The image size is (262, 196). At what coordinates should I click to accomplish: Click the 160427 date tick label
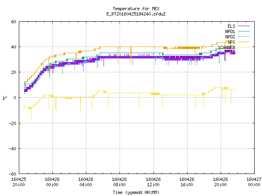pos(254,179)
